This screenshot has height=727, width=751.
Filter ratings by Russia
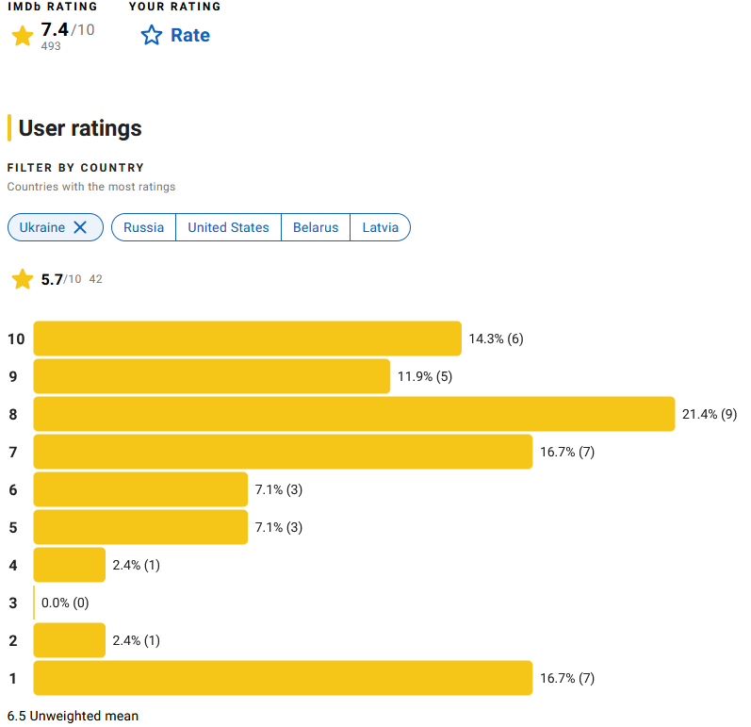click(x=143, y=227)
